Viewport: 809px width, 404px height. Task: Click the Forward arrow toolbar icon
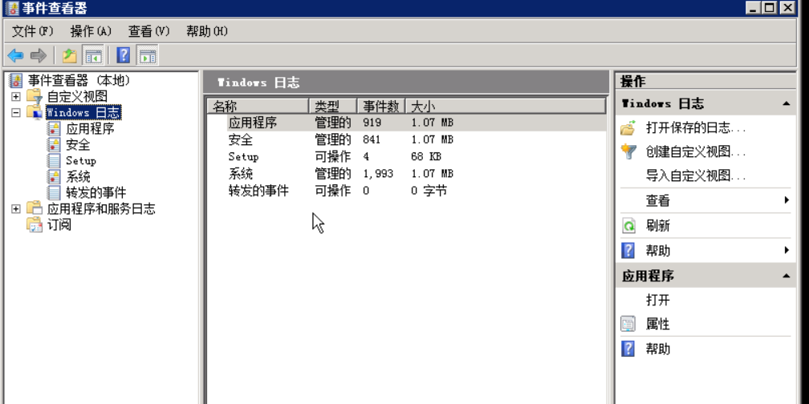[39, 55]
